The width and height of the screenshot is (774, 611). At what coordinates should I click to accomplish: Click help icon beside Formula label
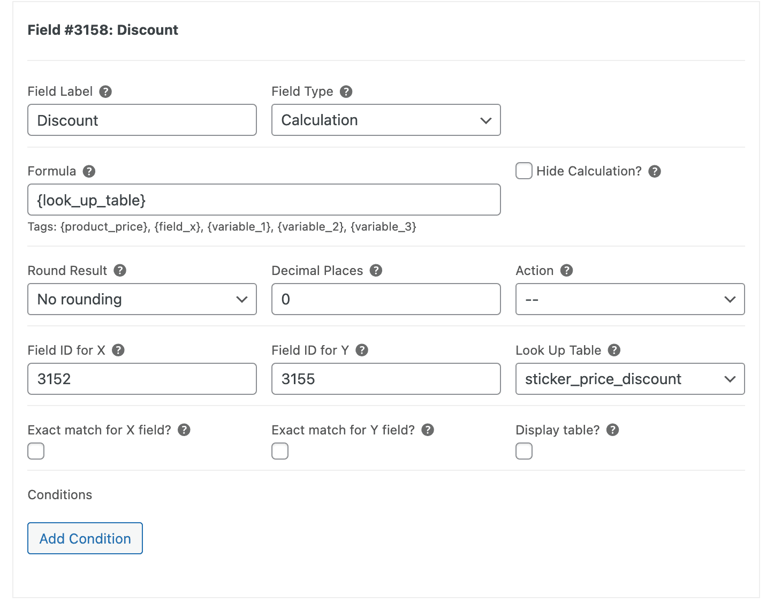[x=89, y=171]
